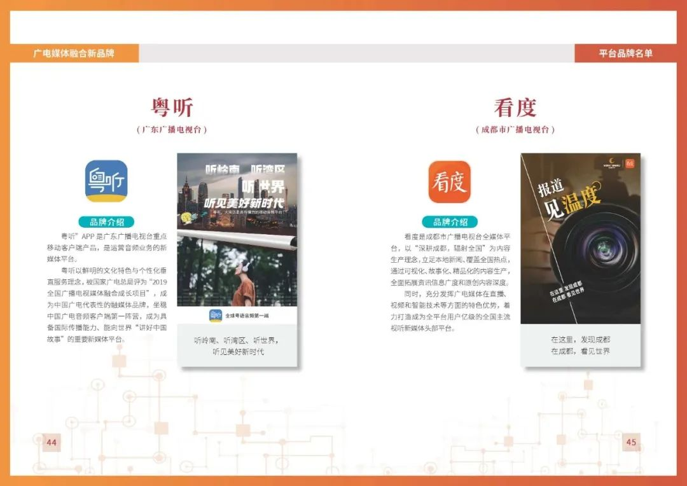Click the subtitle （成都市广播电视台）
Screen dimensions: 687x486
pos(515,129)
